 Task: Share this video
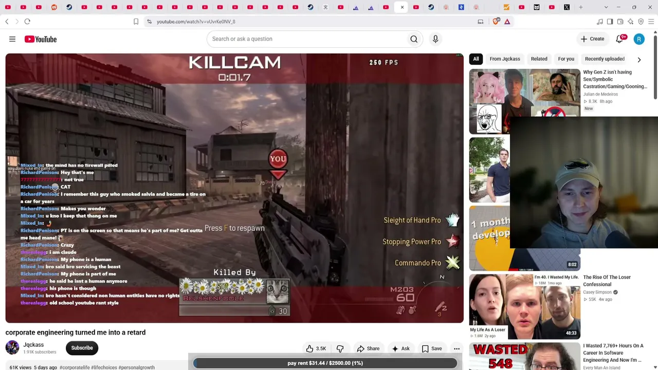[368, 348]
